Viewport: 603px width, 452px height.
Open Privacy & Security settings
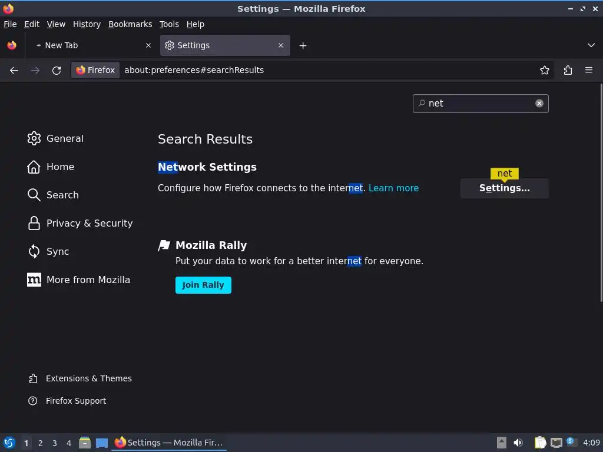[80, 223]
